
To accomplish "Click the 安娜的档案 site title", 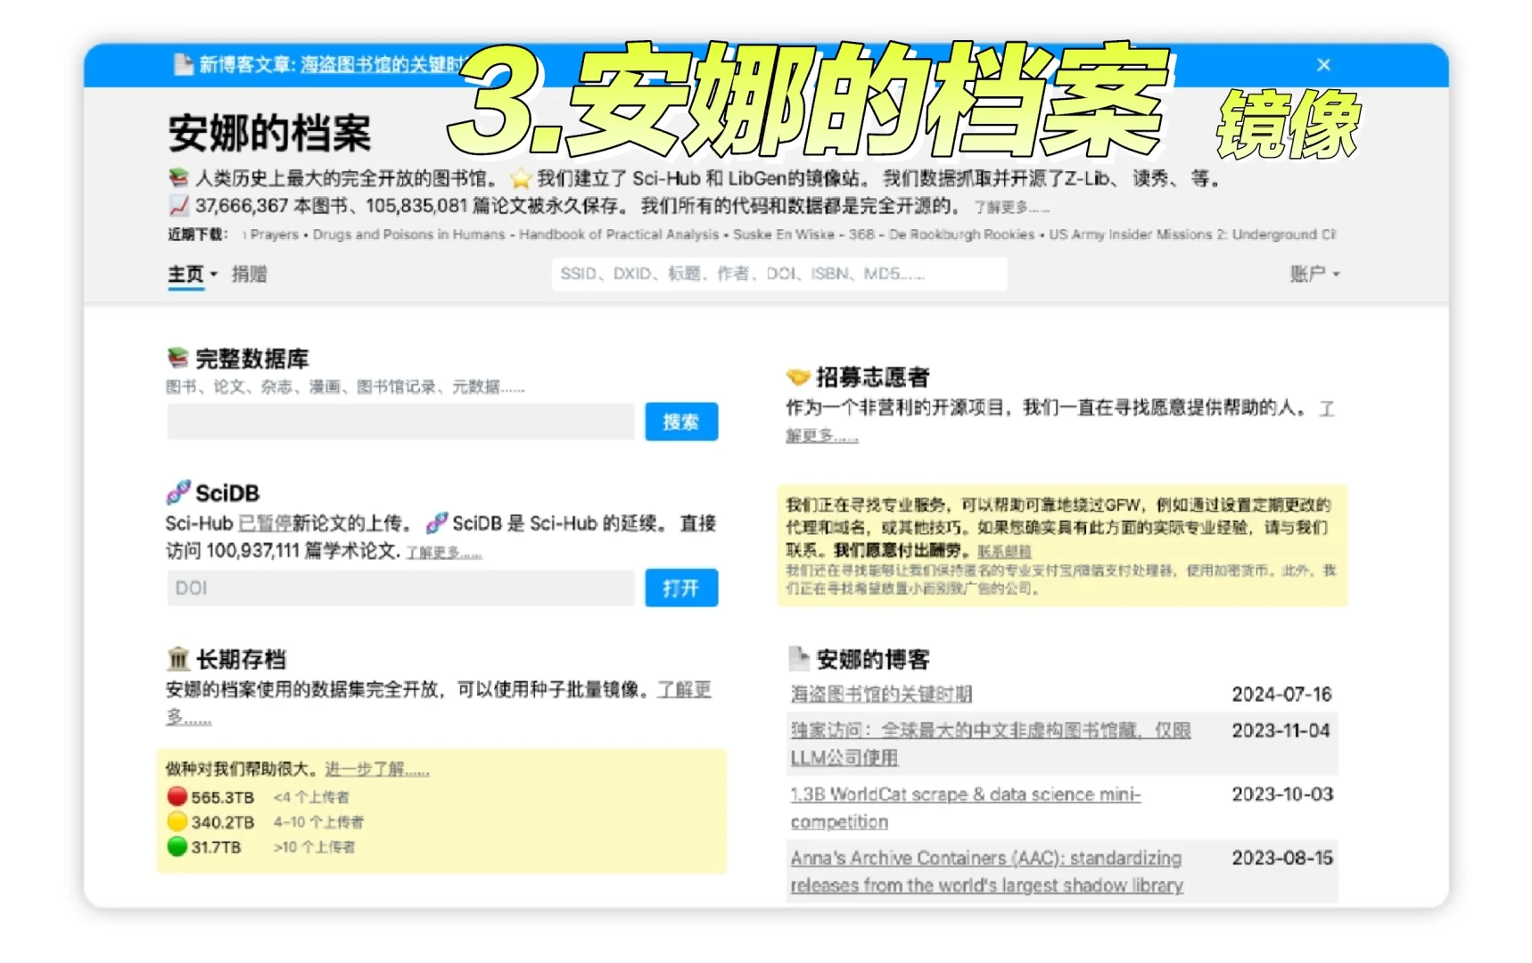I will pyautogui.click(x=269, y=133).
